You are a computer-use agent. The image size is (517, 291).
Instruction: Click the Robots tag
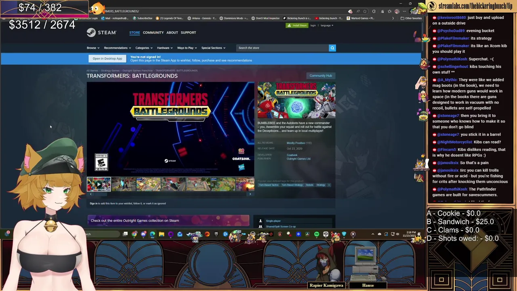tap(309, 185)
